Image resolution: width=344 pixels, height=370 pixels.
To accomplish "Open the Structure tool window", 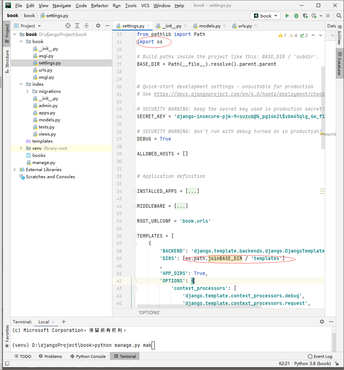I will (x=7, y=61).
